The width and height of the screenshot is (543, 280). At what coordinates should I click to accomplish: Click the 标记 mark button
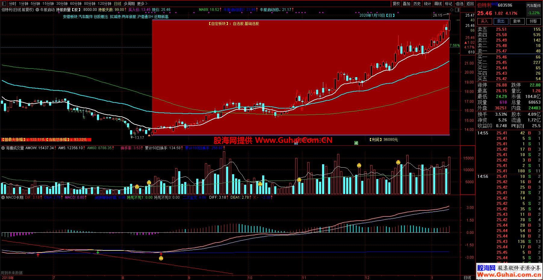point(448,4)
